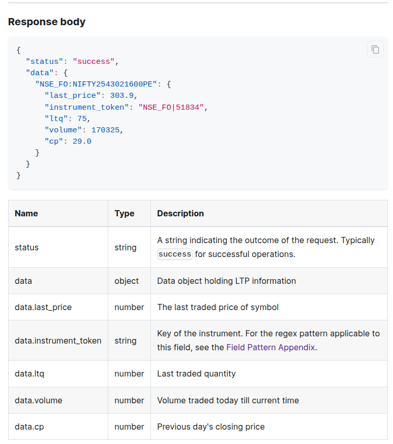Click the status row name cell

point(27,247)
